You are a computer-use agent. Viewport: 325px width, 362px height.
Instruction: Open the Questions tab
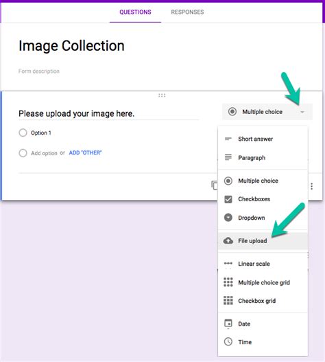135,12
